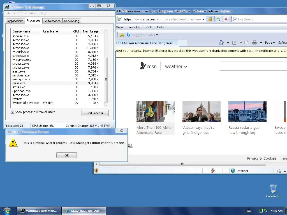The image size is (287, 215).
Task: Click the keyboard icon in the system tray
Action: pyautogui.click(x=249, y=211)
